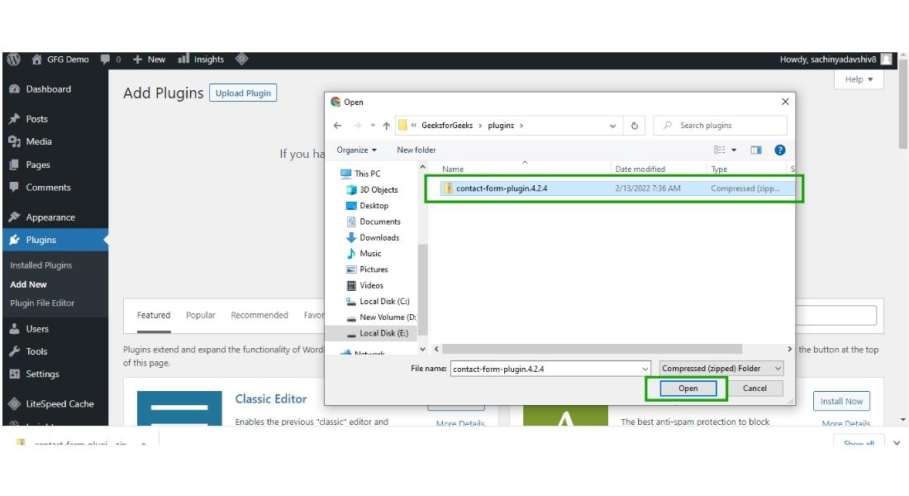The width and height of the screenshot is (909, 496).
Task: Expand the Help dropdown tab
Action: click(x=859, y=79)
